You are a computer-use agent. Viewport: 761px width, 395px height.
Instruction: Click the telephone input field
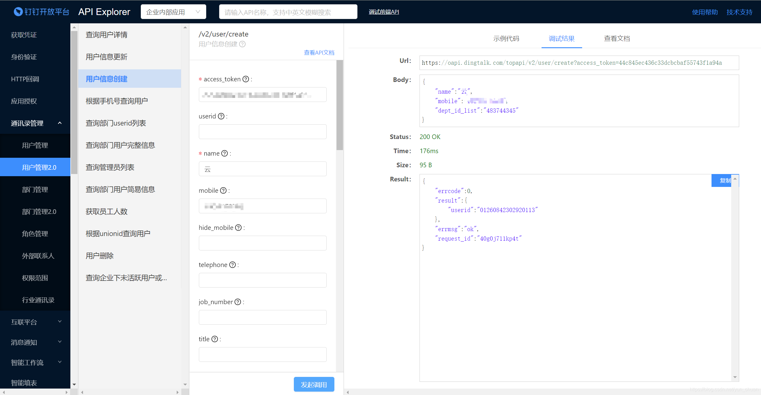262,280
